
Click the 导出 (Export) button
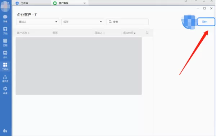point(206,22)
